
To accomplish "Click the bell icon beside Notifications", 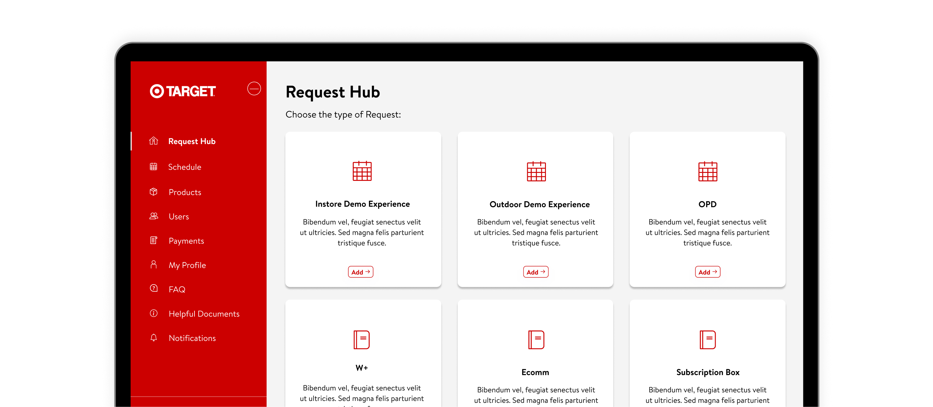I will [153, 338].
